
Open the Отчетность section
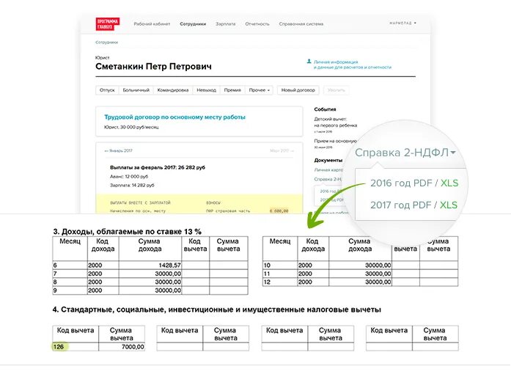(x=257, y=23)
